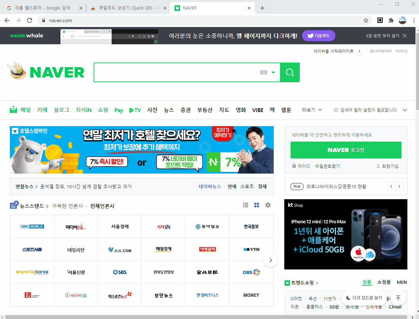Click the 연합뉴스 headline link

click(x=86, y=187)
